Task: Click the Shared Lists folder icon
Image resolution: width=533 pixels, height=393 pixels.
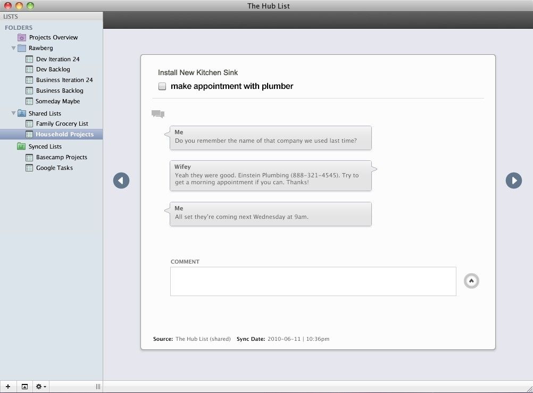Action: 21,113
